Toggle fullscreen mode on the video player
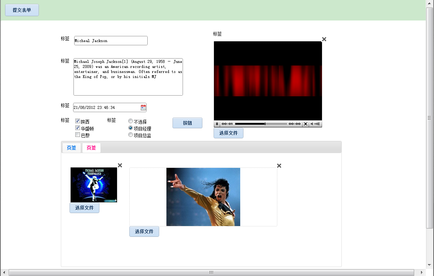 tap(306, 124)
